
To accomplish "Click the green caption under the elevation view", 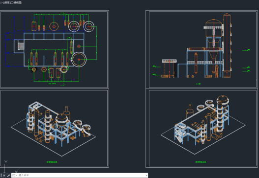I will [198, 84].
